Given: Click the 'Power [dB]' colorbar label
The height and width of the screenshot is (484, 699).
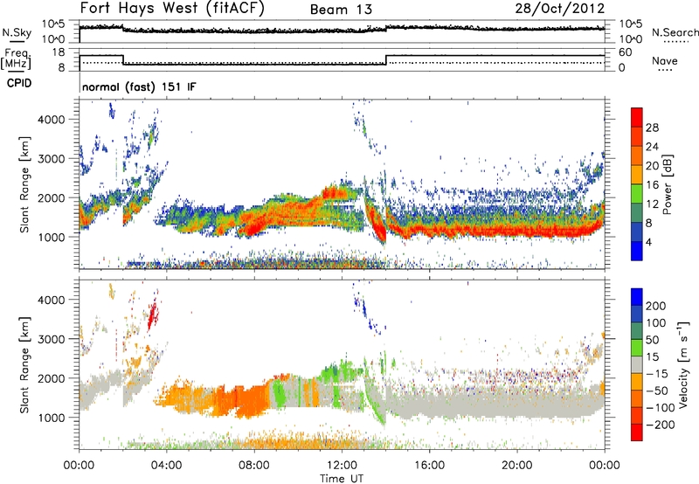Looking at the screenshot, I should click(667, 184).
